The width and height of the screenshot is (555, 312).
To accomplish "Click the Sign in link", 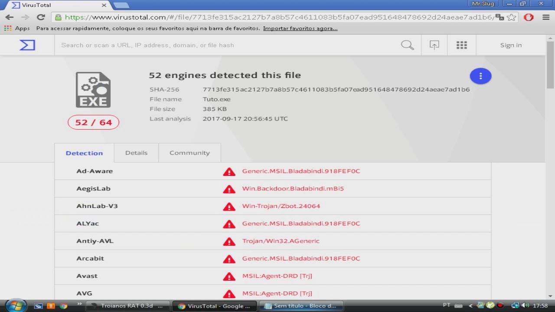I will [x=511, y=45].
